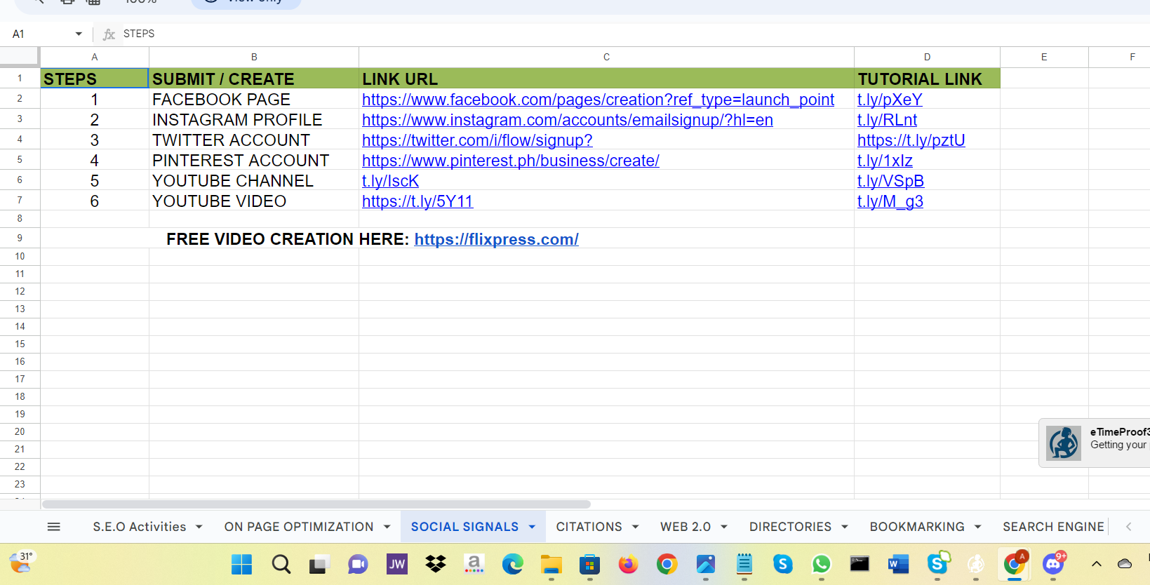Open the WEB 2.0 sheet tab

[x=686, y=527]
